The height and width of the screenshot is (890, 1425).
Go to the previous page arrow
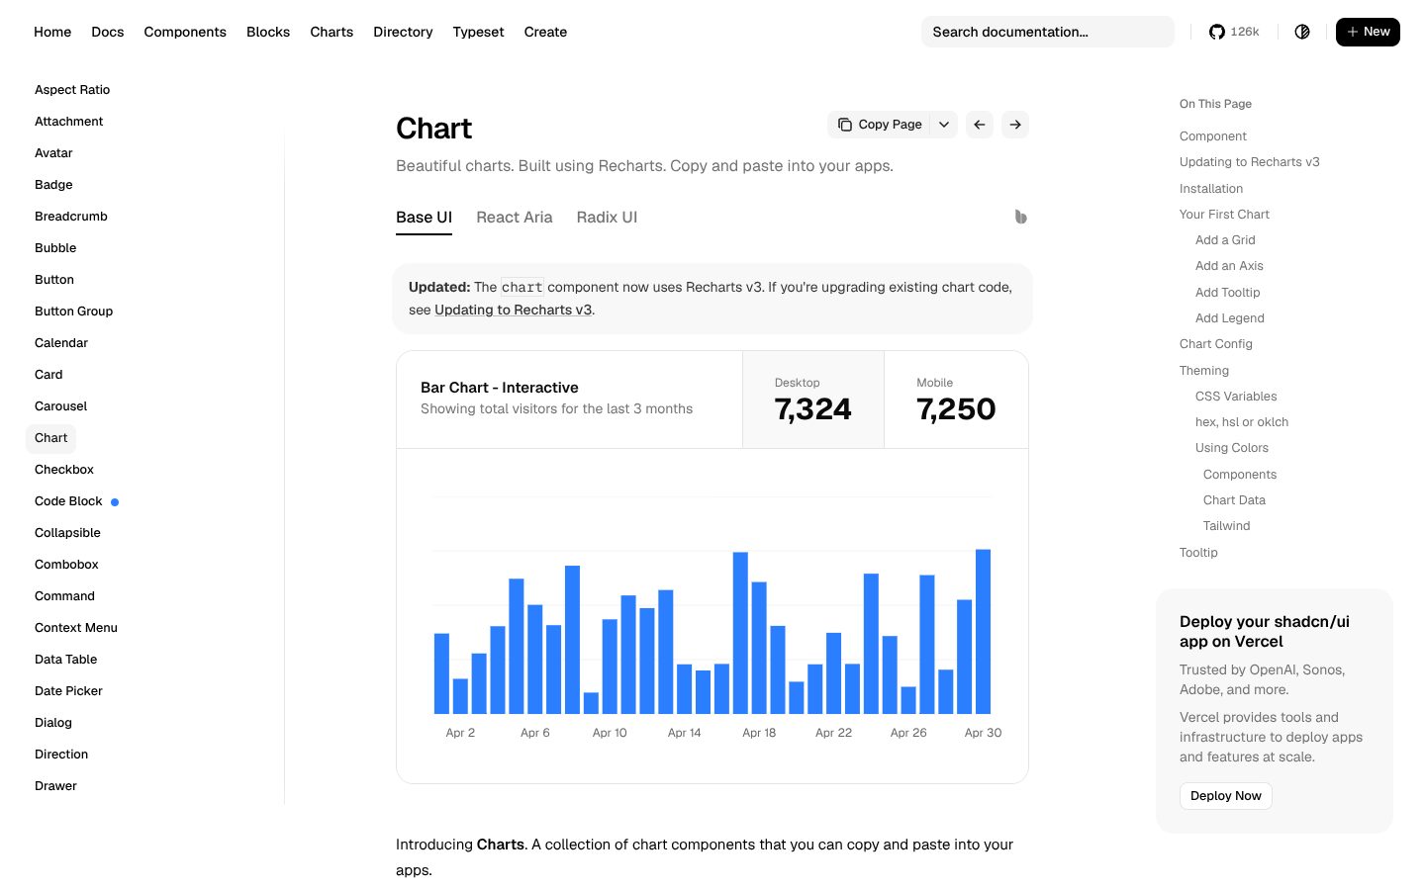click(x=980, y=125)
